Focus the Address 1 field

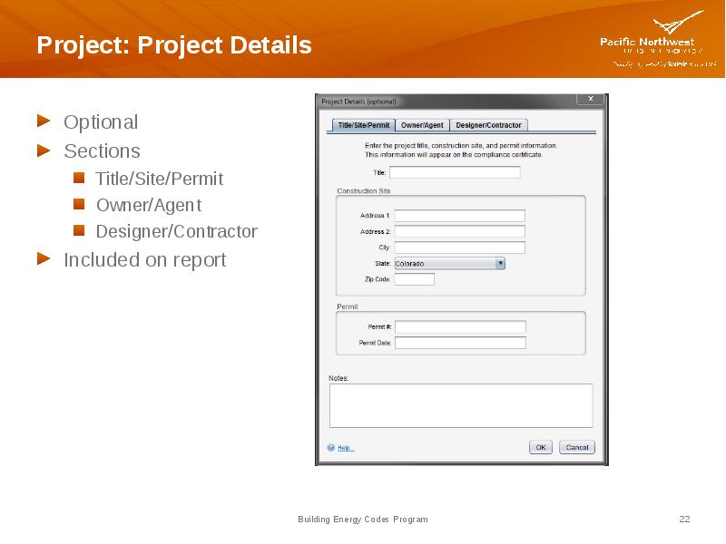point(460,216)
